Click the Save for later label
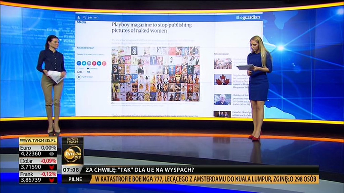The width and height of the screenshot is (344, 193). coord(88,77)
